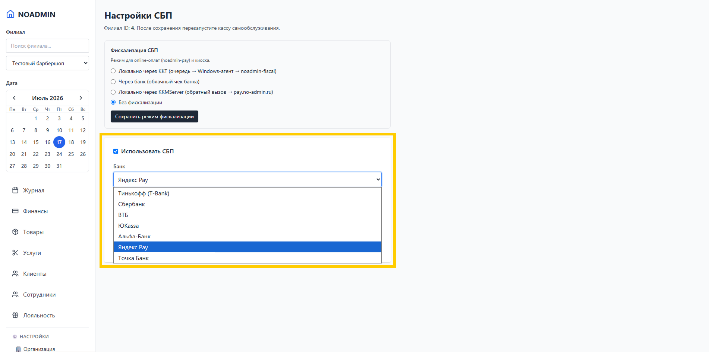This screenshot has width=709, height=352.
Task: Go to next month in calendar
Action: pyautogui.click(x=81, y=98)
